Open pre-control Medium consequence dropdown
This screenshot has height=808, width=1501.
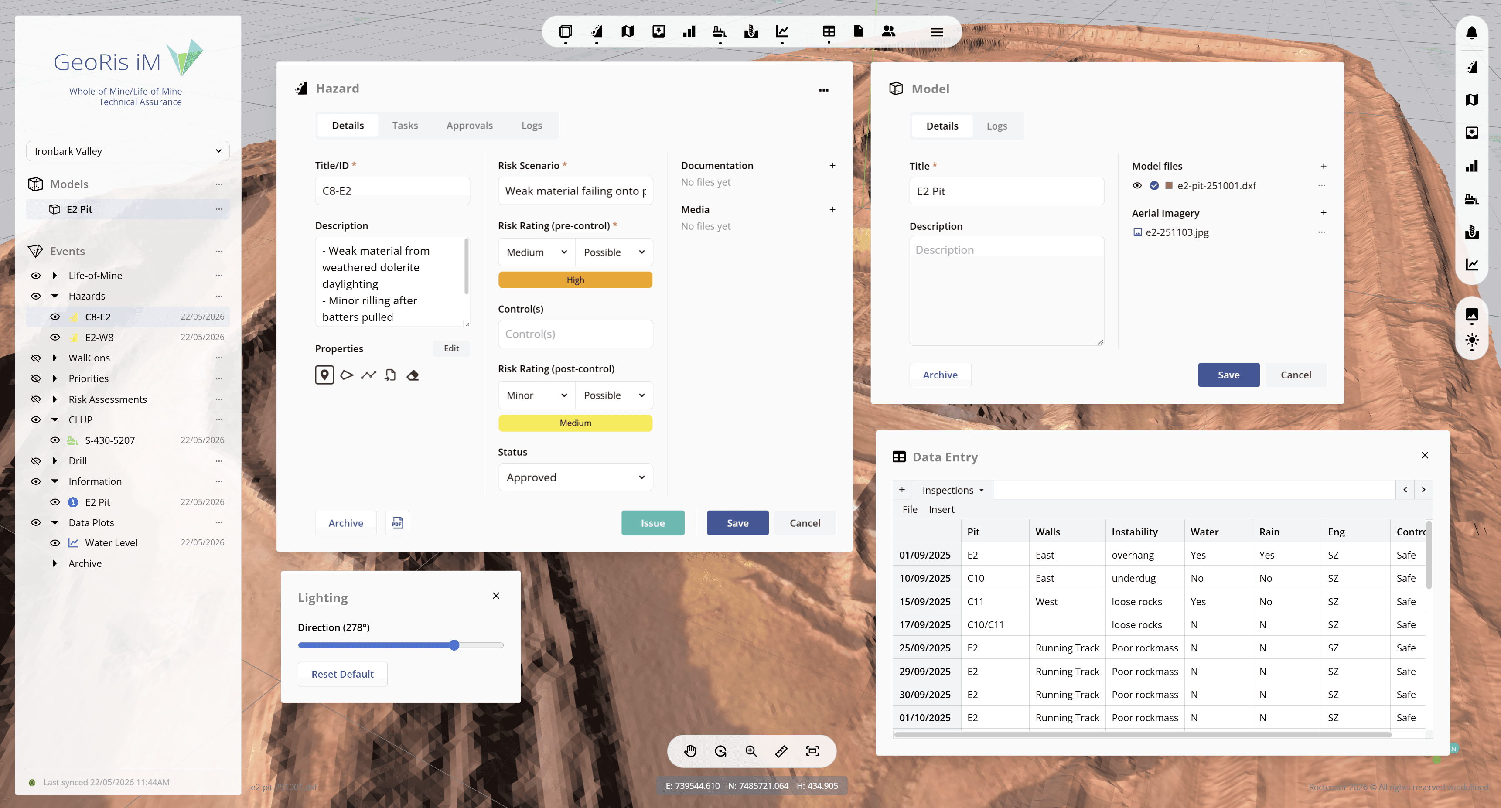(537, 252)
